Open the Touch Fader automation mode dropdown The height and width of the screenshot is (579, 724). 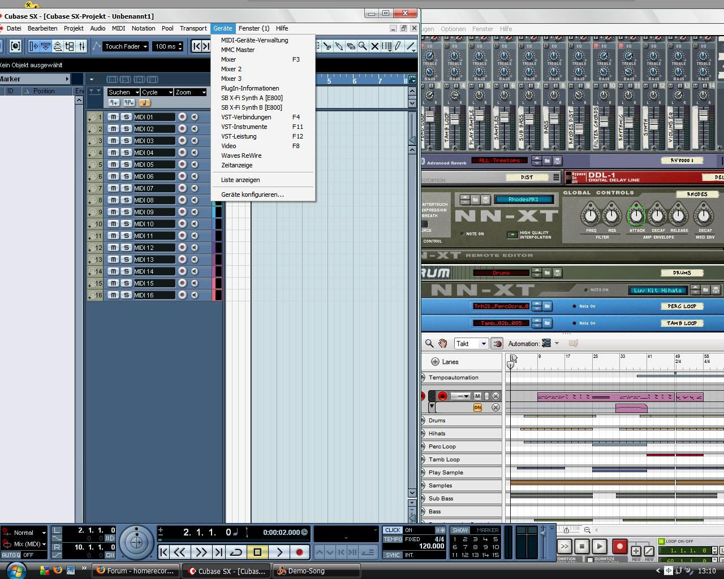point(126,46)
